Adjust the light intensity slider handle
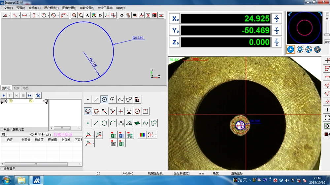The height and width of the screenshot is (185, 330). 327,35
